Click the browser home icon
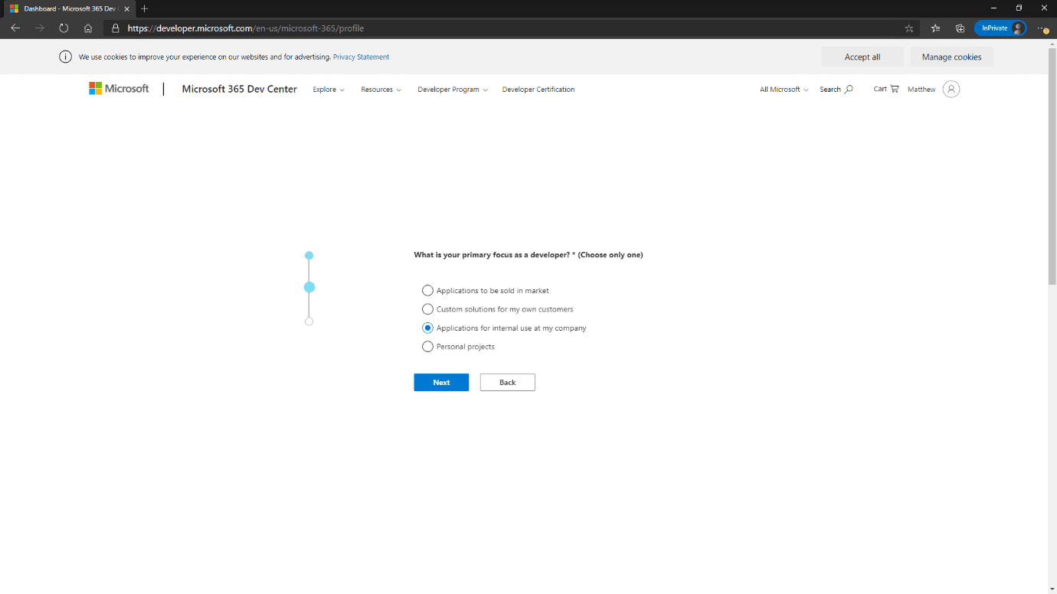The image size is (1057, 594). [88, 28]
